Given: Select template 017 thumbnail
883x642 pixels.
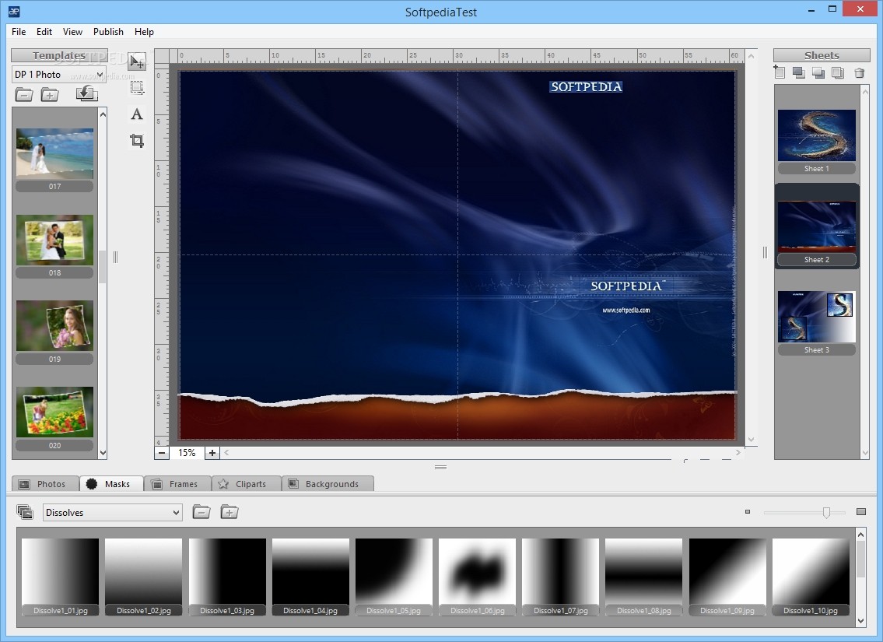Looking at the screenshot, I should click(54, 154).
